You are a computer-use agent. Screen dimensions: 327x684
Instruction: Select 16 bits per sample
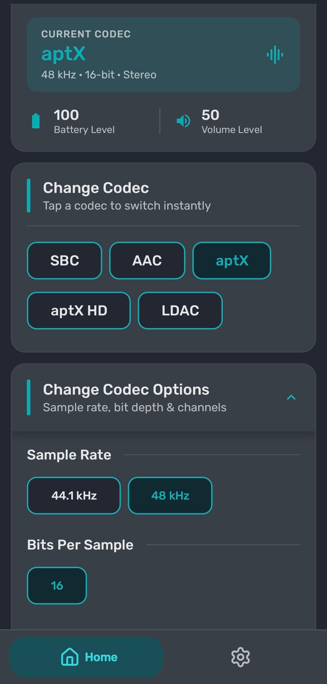pos(57,585)
